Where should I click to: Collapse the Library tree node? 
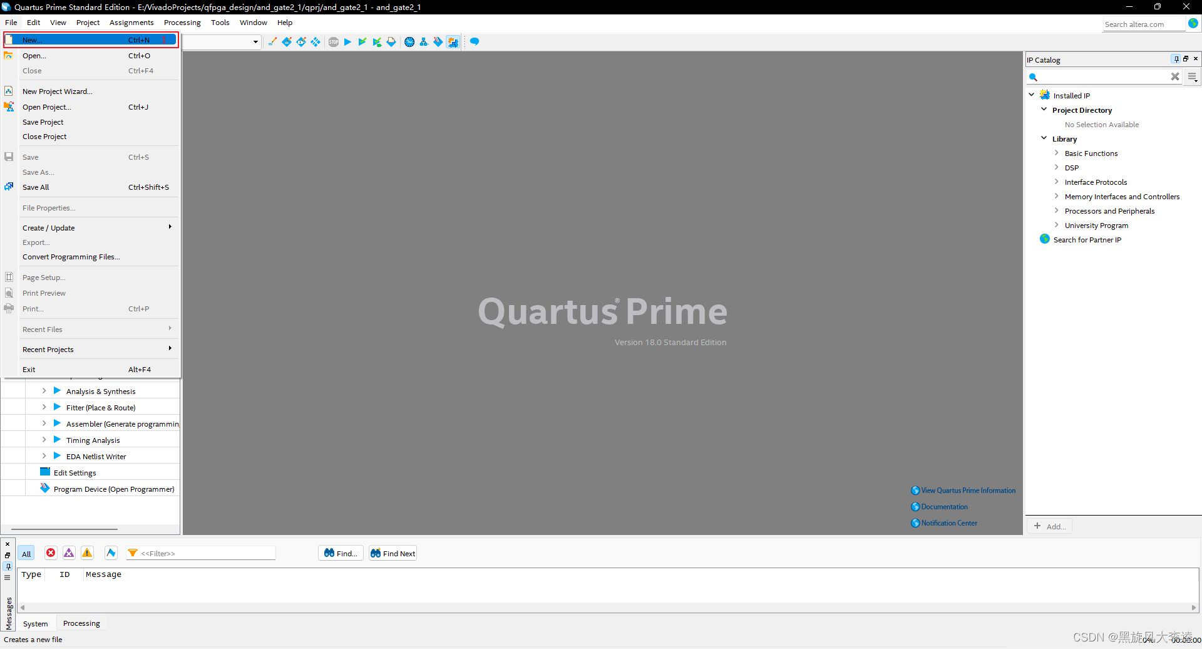[1044, 138]
